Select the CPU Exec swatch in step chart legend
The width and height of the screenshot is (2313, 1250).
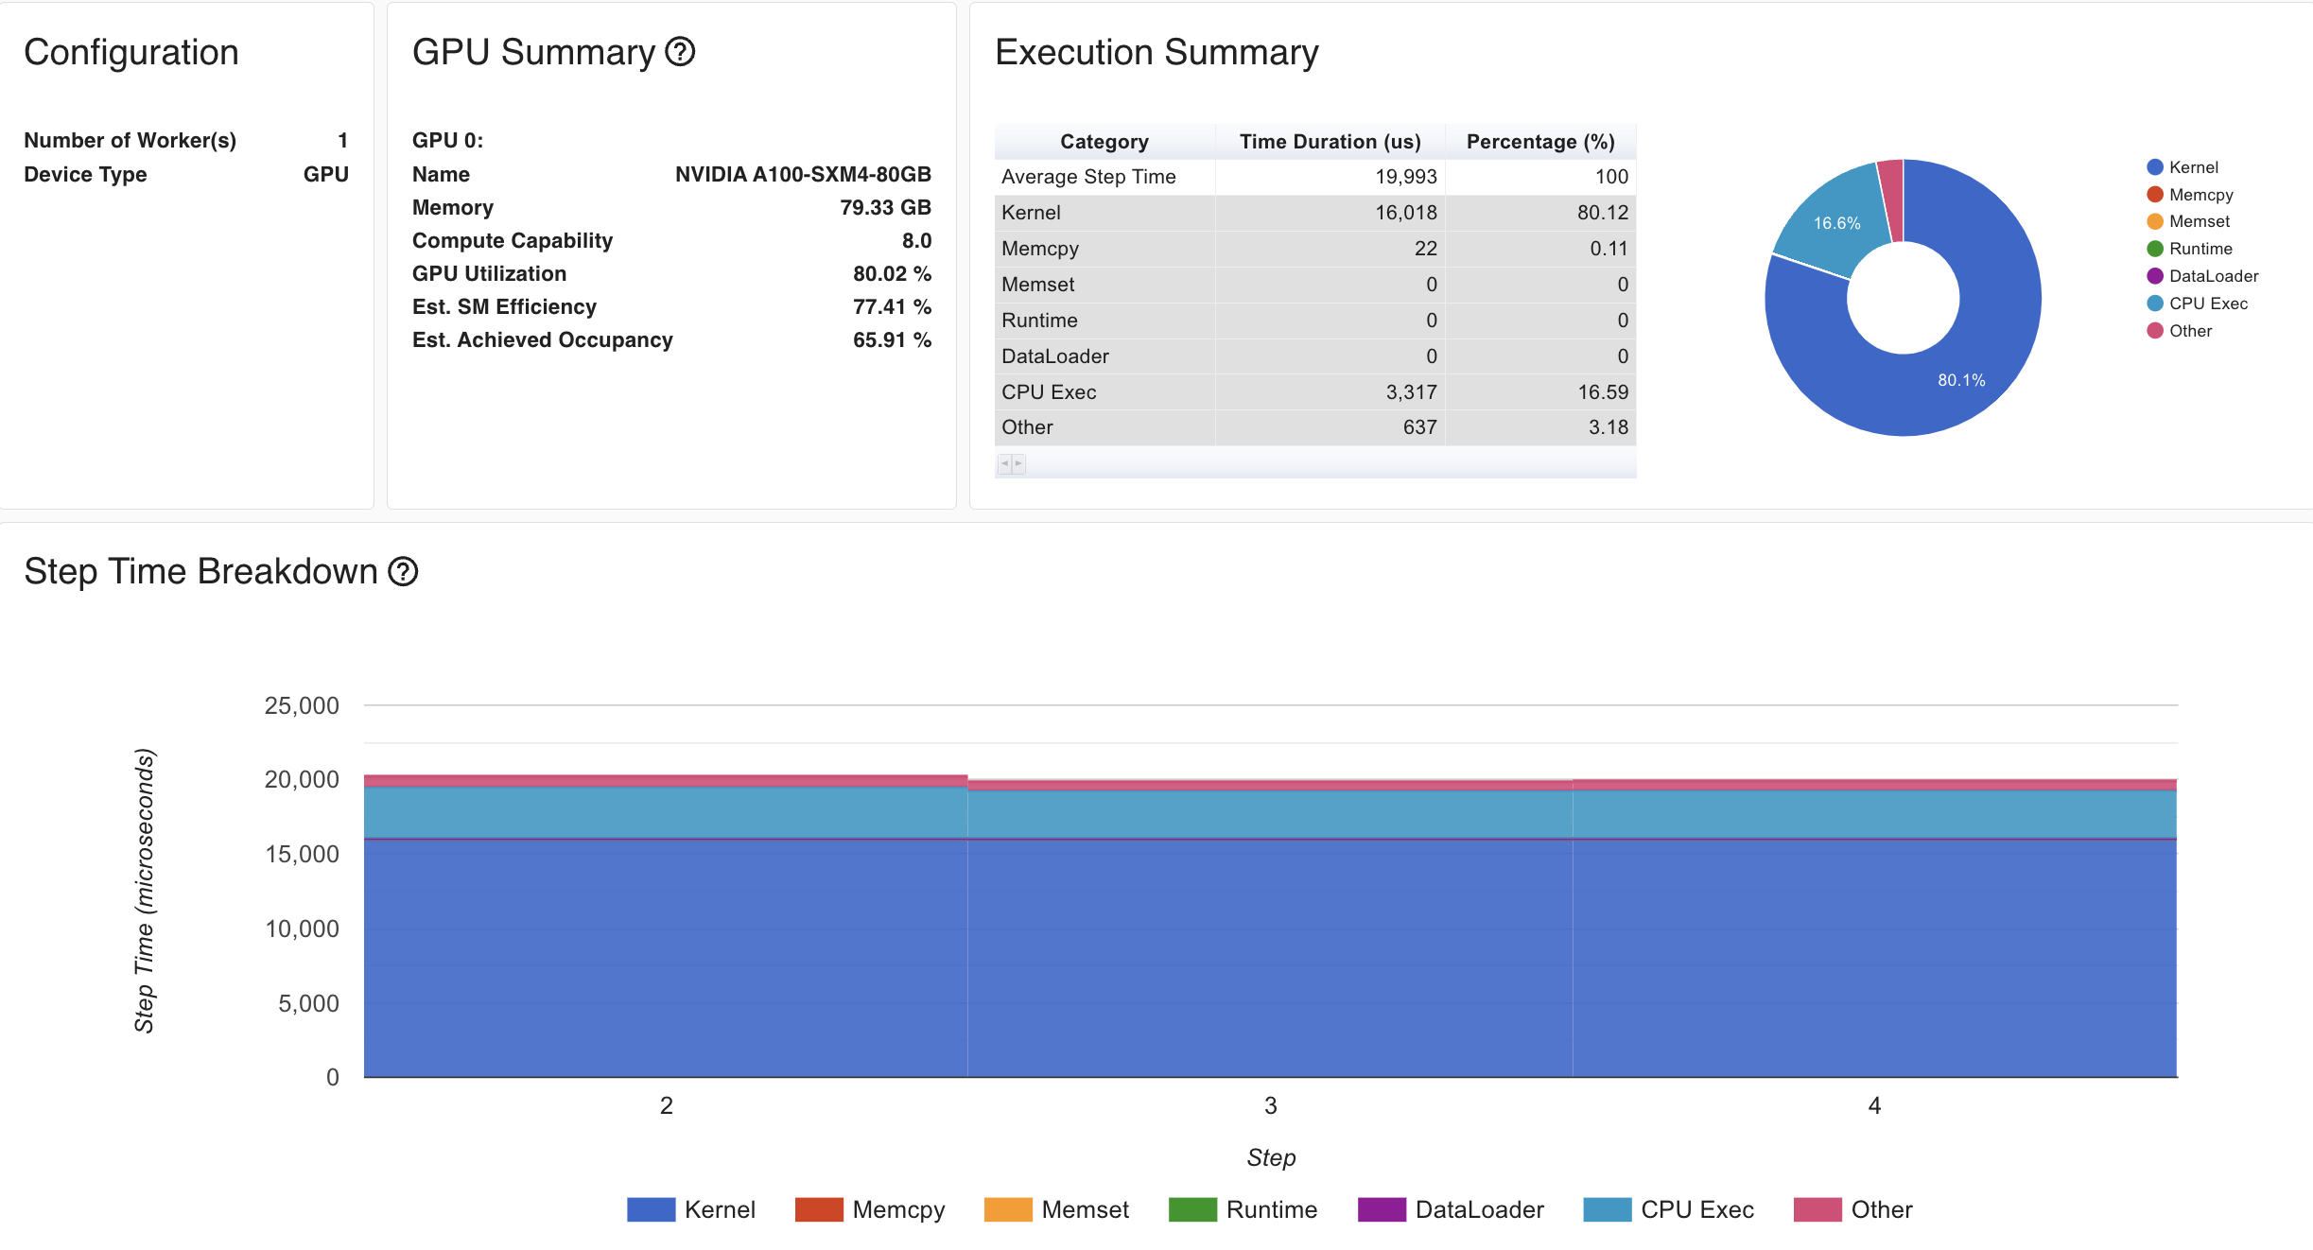coord(1608,1209)
